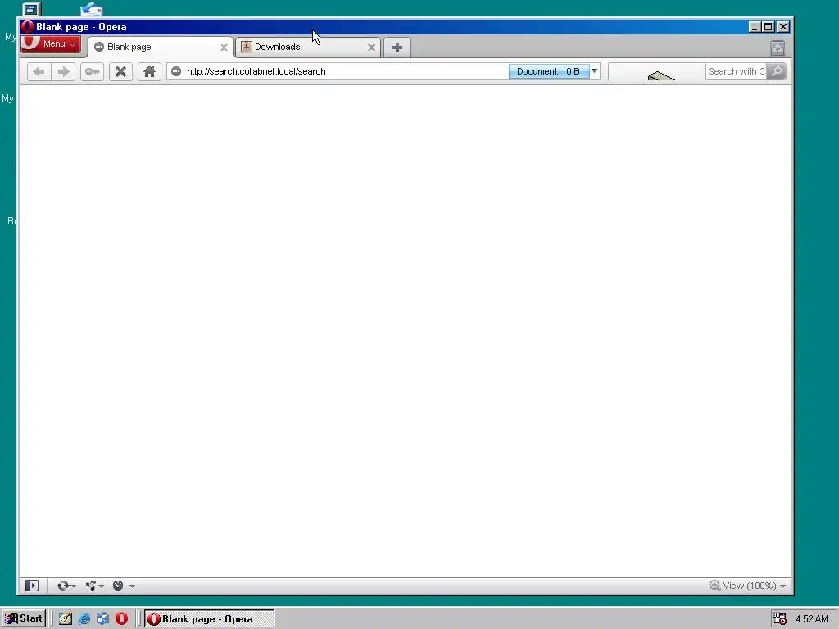Screen dimensions: 839x629
Task: Click the Opera Link sync icon
Action: click(x=62, y=586)
